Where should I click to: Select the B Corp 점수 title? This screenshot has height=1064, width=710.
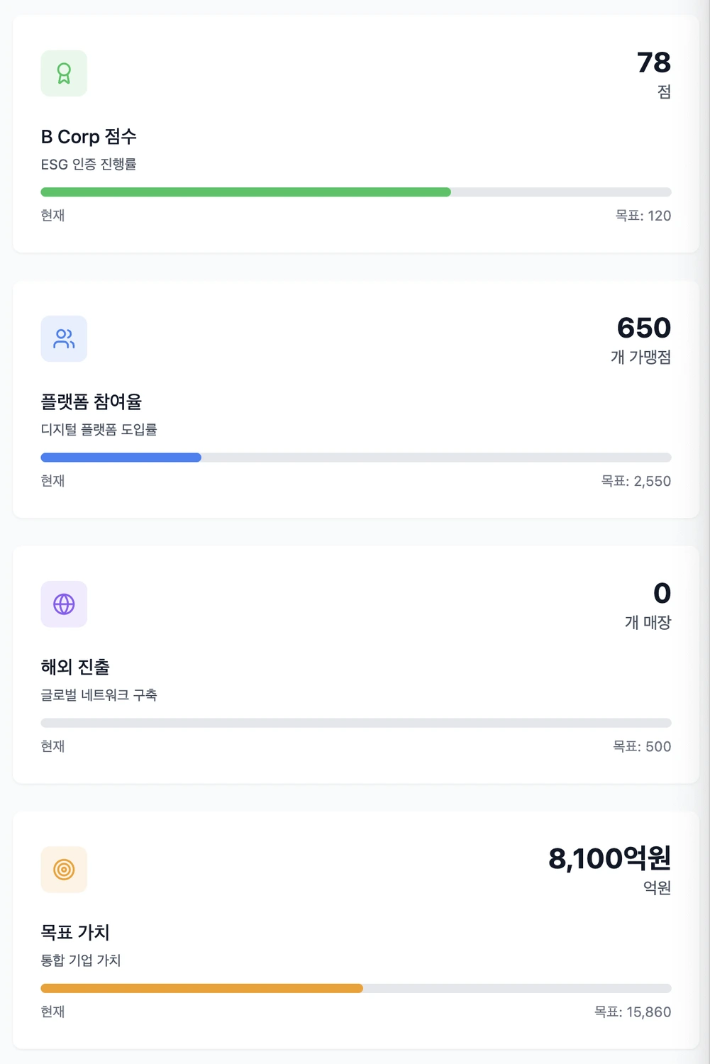(x=89, y=136)
